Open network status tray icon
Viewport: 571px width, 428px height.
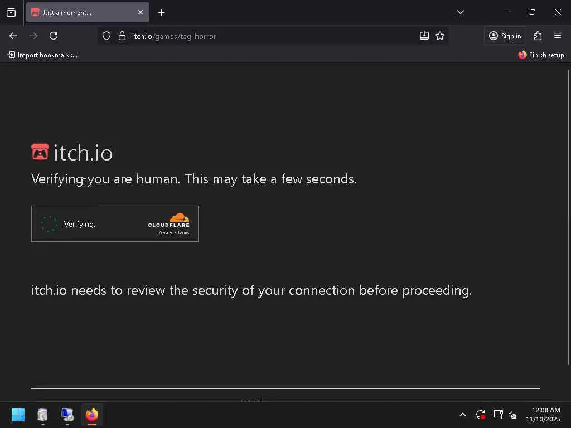pos(498,415)
